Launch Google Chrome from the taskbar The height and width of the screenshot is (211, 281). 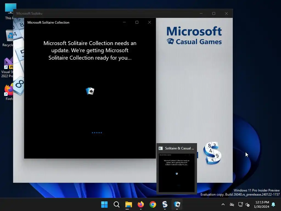tap(153, 204)
